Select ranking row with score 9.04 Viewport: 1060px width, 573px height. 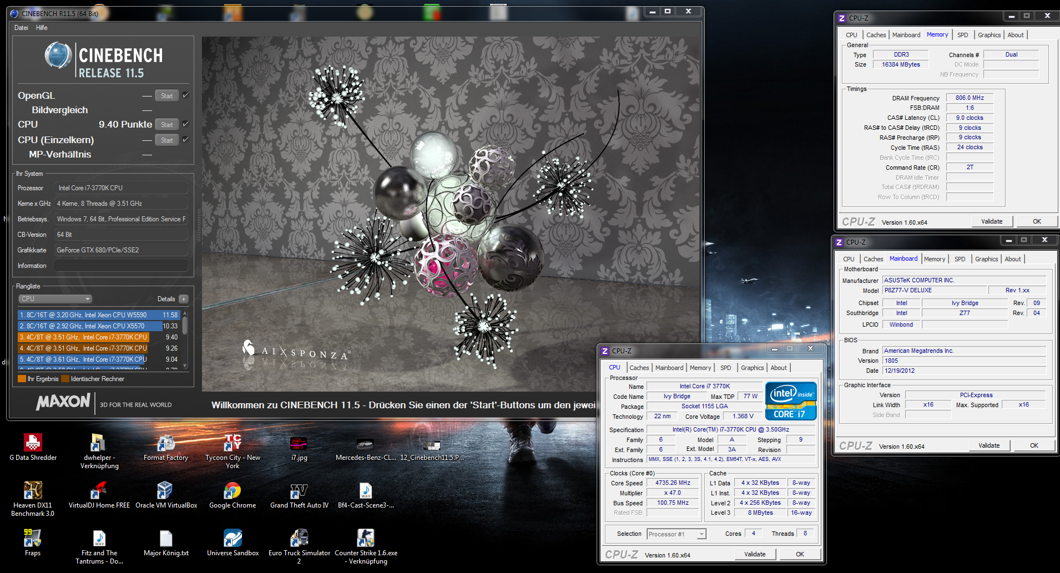[x=99, y=359]
